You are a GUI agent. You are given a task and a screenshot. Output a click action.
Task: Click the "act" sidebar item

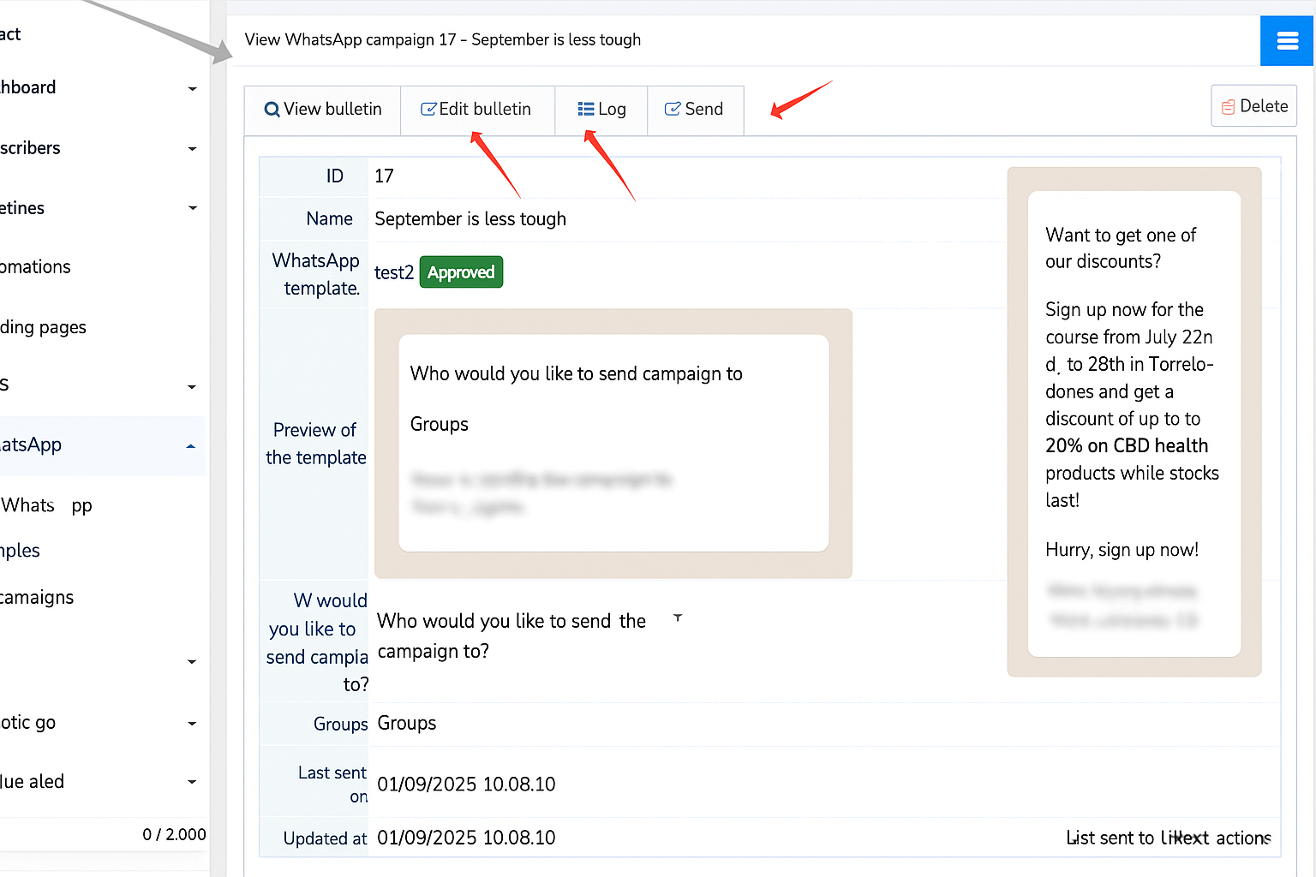[x=10, y=34]
